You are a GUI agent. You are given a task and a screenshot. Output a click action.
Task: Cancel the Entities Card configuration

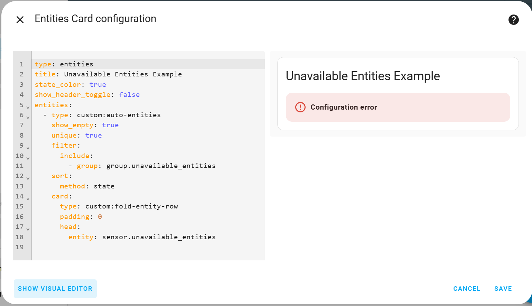pos(467,288)
